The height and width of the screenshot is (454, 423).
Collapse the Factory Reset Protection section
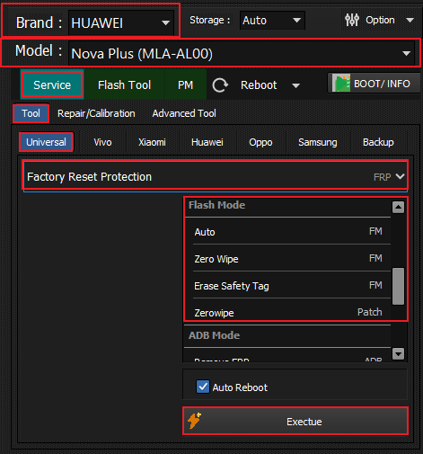[216, 176]
